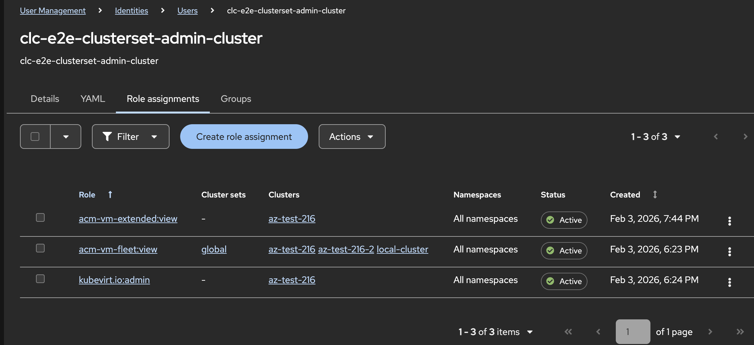Viewport: 754px width, 345px height.
Task: Open kebab menu for acm-vm-extended:view row
Action: [729, 221]
